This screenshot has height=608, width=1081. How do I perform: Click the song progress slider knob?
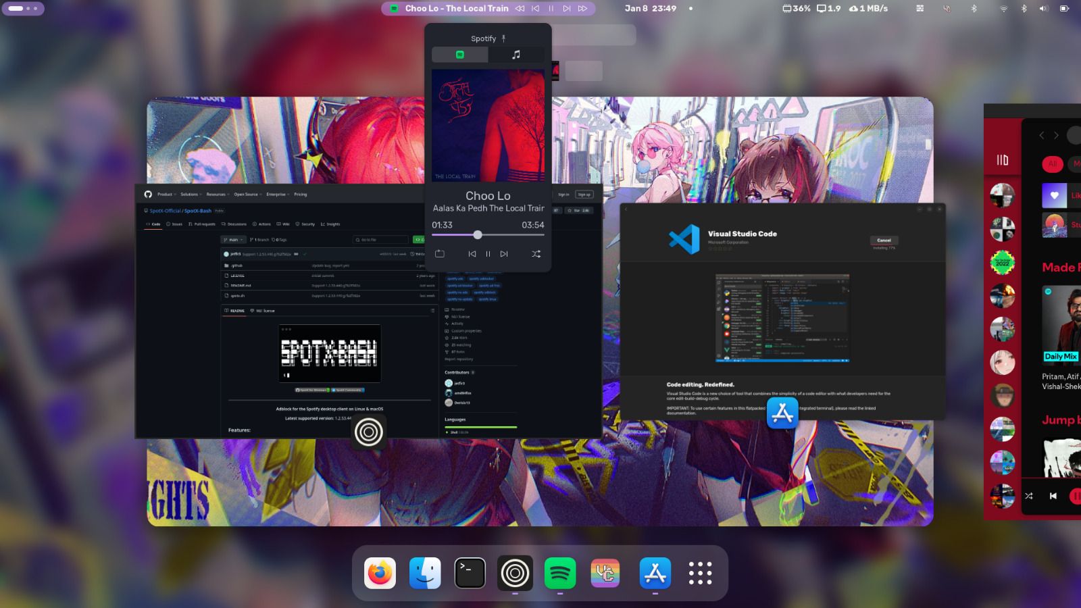tap(478, 235)
